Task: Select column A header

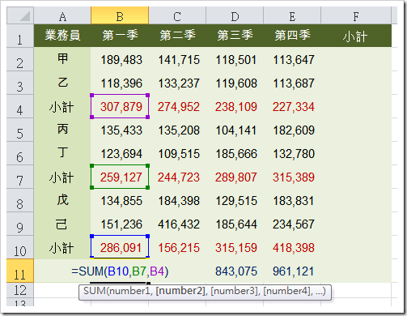Action: click(62, 15)
